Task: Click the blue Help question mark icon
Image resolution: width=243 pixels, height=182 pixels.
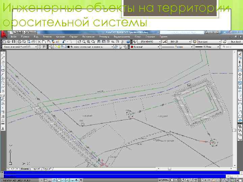Action: coord(128,42)
